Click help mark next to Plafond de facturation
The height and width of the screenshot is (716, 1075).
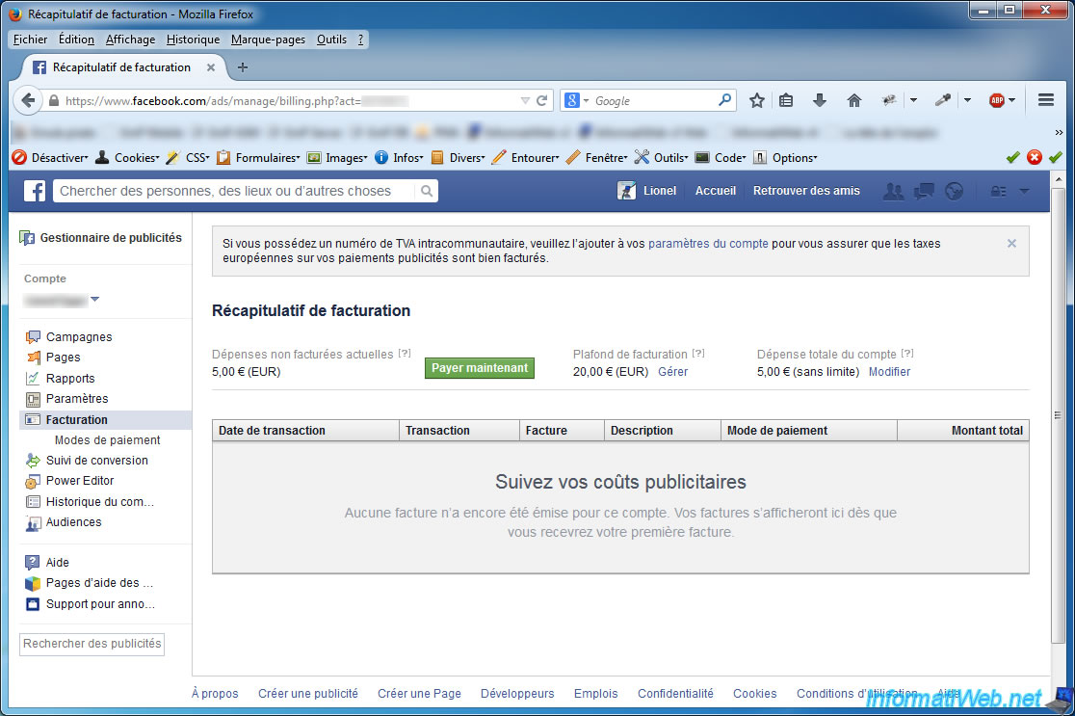pyautogui.click(x=698, y=354)
